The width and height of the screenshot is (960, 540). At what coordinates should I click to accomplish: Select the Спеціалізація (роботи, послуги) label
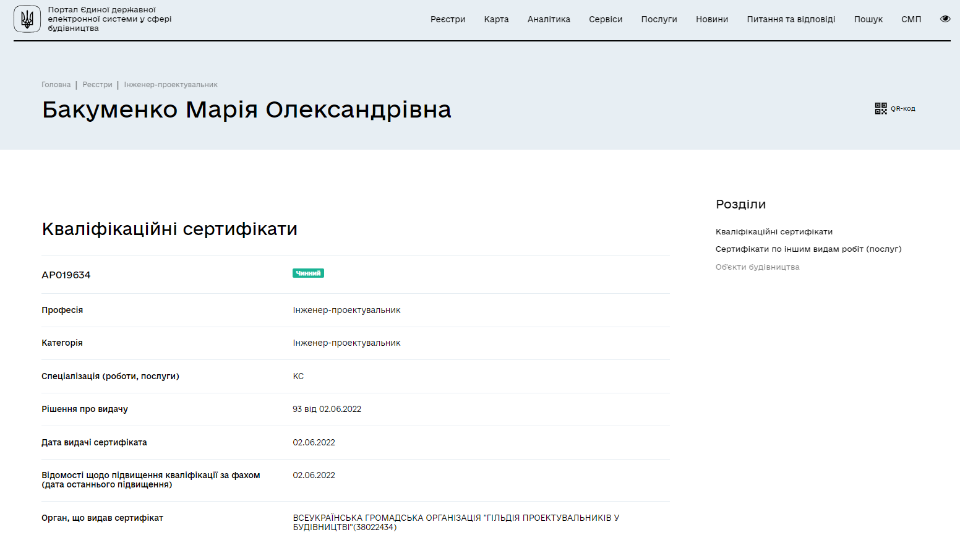point(110,377)
